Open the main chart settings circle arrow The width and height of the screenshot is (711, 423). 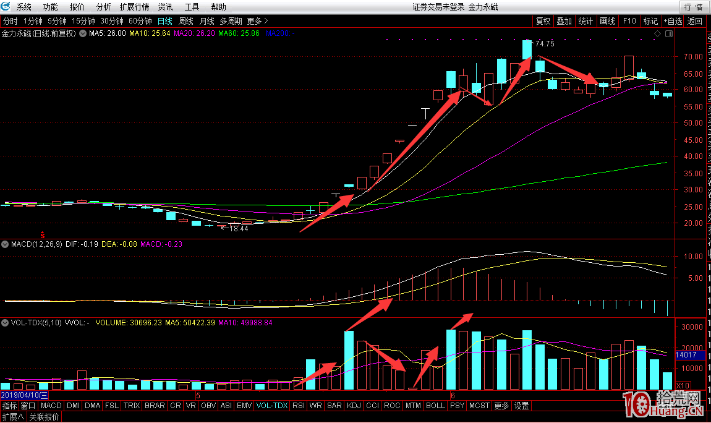(x=83, y=33)
